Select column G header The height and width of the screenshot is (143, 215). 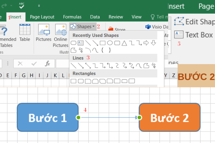click(24, 75)
